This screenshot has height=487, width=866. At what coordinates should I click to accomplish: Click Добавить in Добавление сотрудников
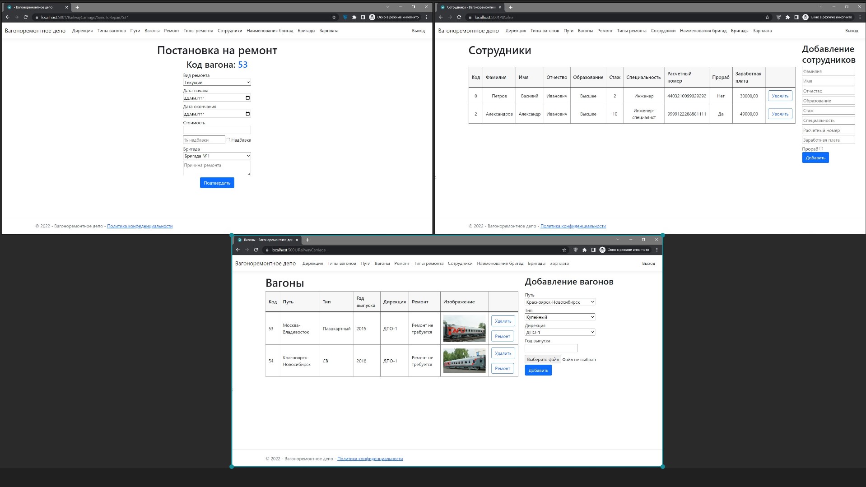tap(815, 158)
